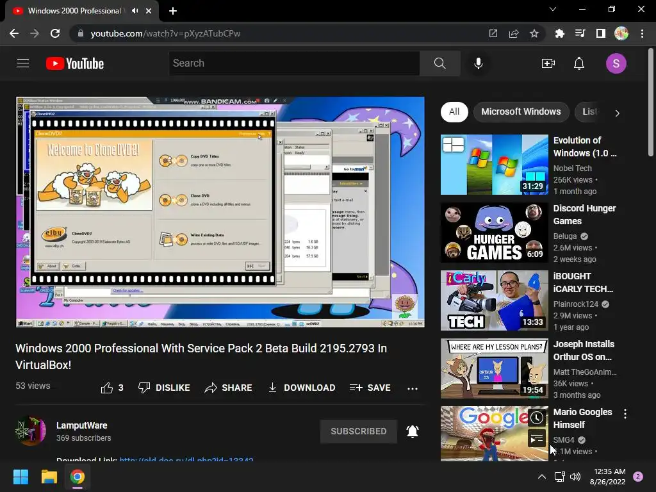Open volume icon in system tray
Screen dimensions: 656x492
tap(575, 477)
